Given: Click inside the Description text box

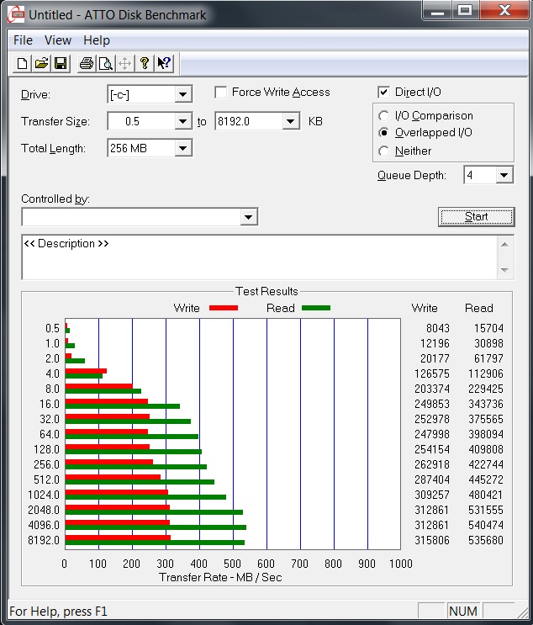Looking at the screenshot, I should [x=252, y=257].
